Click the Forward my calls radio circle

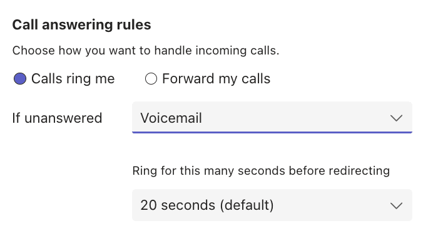tap(151, 79)
